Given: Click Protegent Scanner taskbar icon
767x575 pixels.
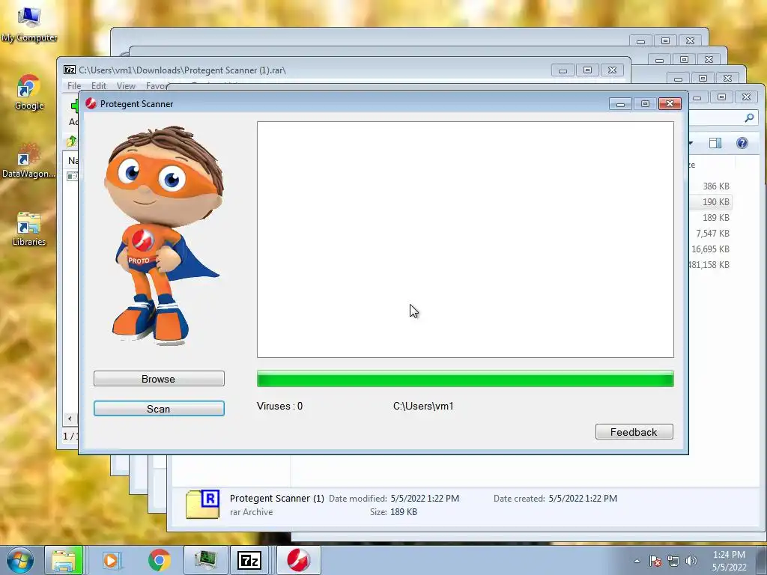Looking at the screenshot, I should pos(298,560).
